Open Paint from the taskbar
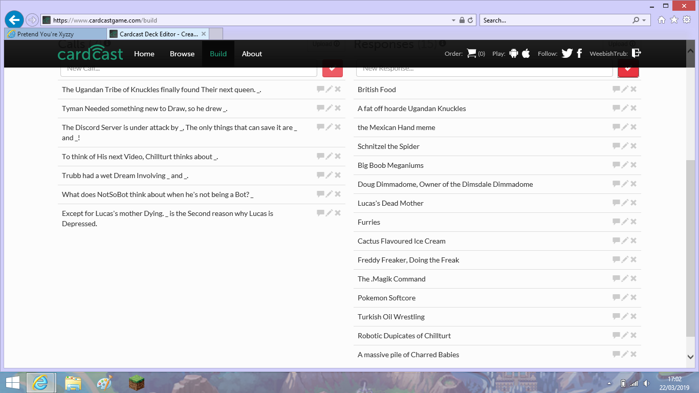 [x=104, y=383]
